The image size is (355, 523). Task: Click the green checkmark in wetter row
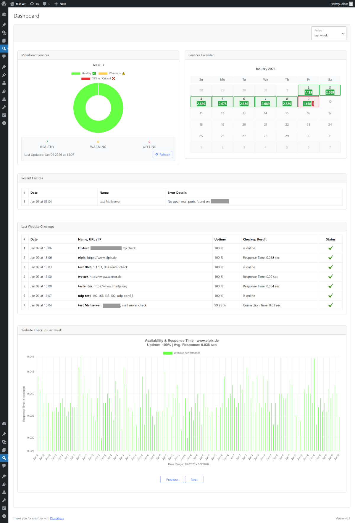[330, 277]
